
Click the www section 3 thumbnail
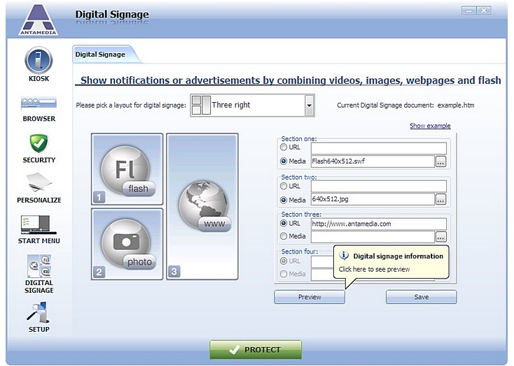[x=202, y=206]
